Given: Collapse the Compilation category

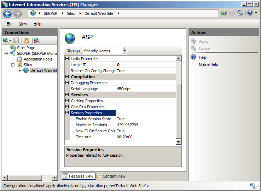Looking at the screenshot, I should click(67, 77).
